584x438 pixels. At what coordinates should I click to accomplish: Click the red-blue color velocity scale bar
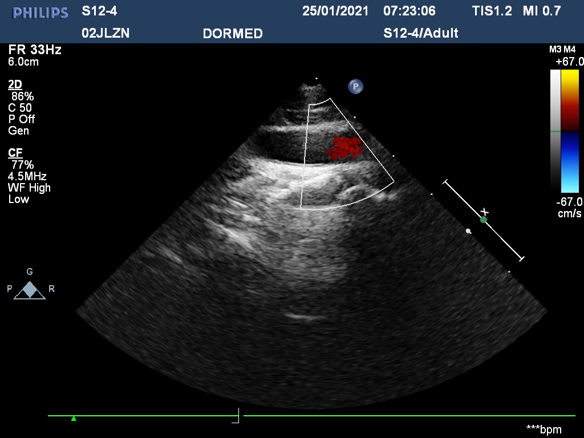(x=570, y=131)
